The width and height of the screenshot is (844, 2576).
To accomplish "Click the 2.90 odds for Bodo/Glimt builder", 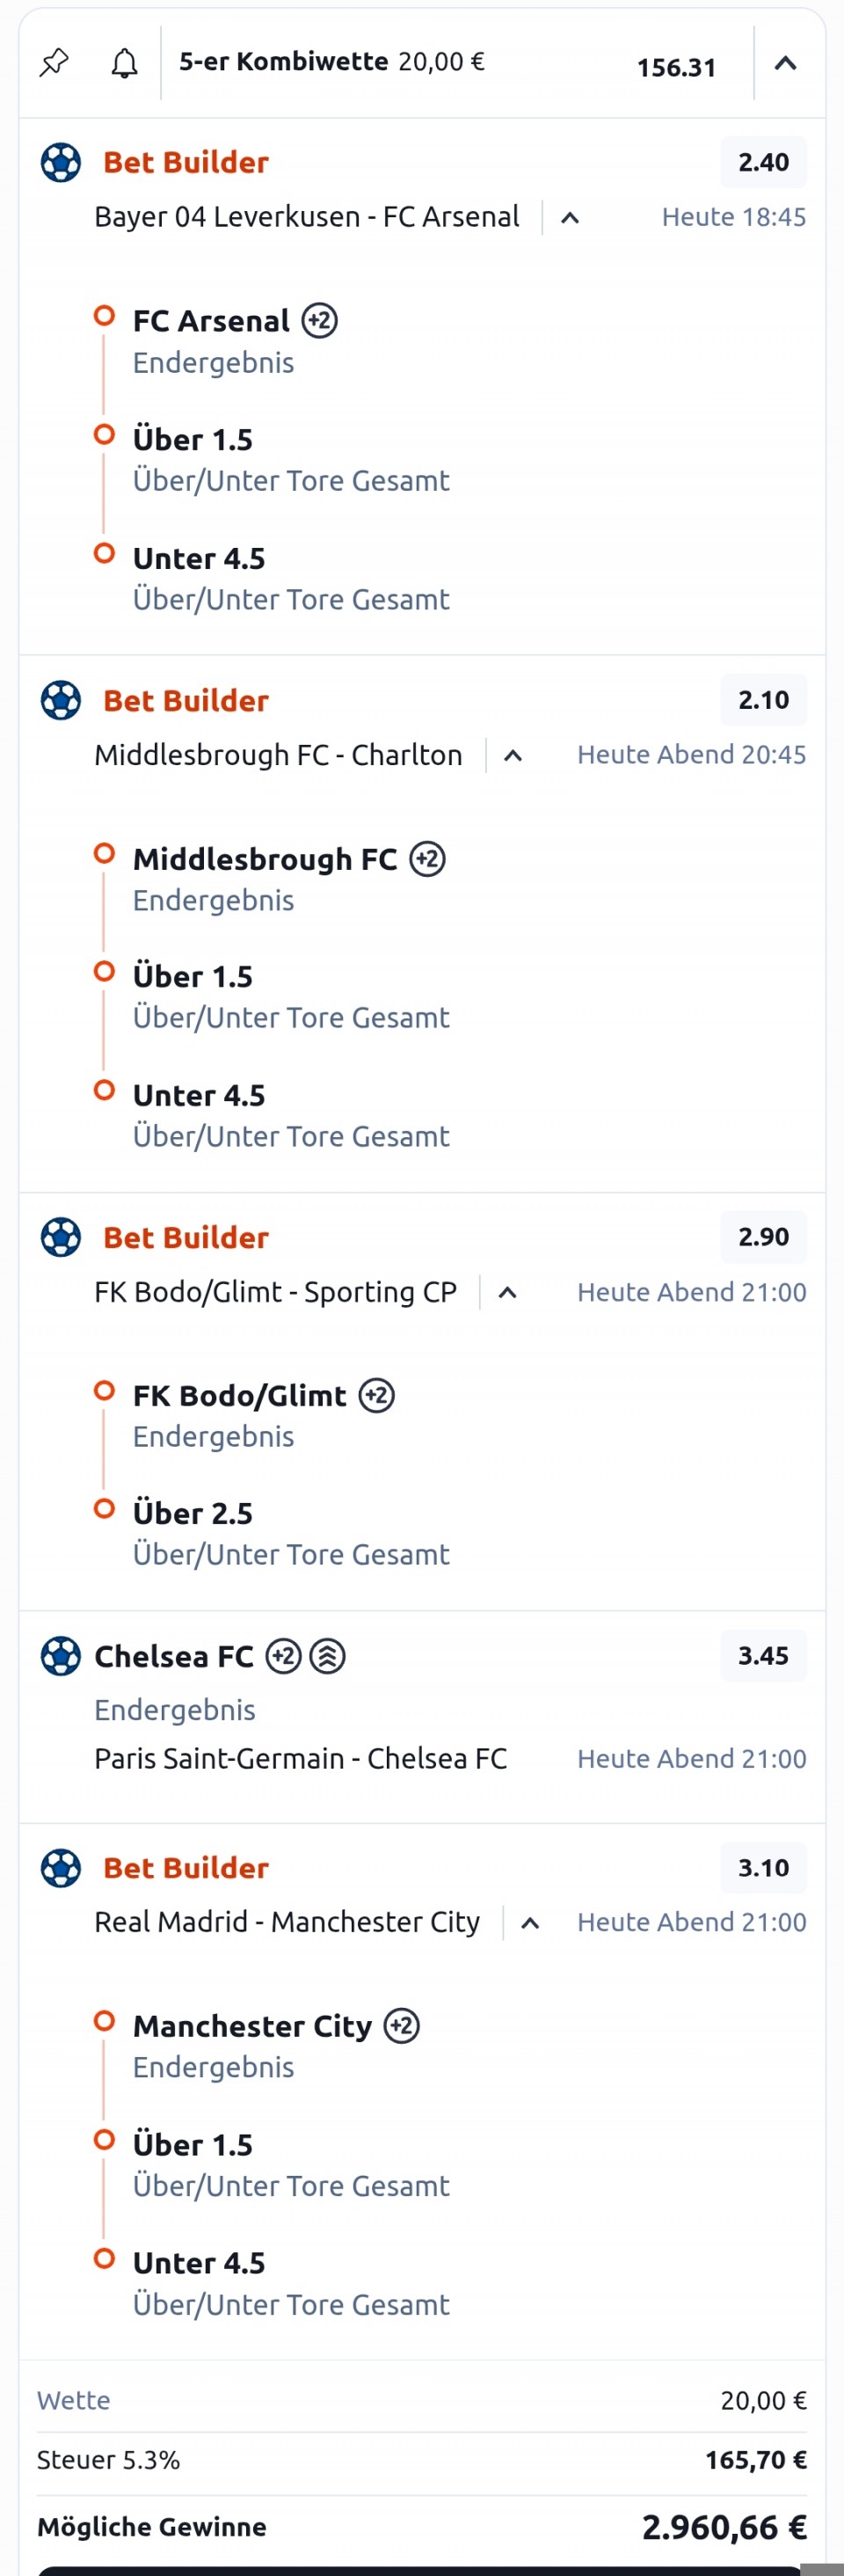I will 763,1237.
